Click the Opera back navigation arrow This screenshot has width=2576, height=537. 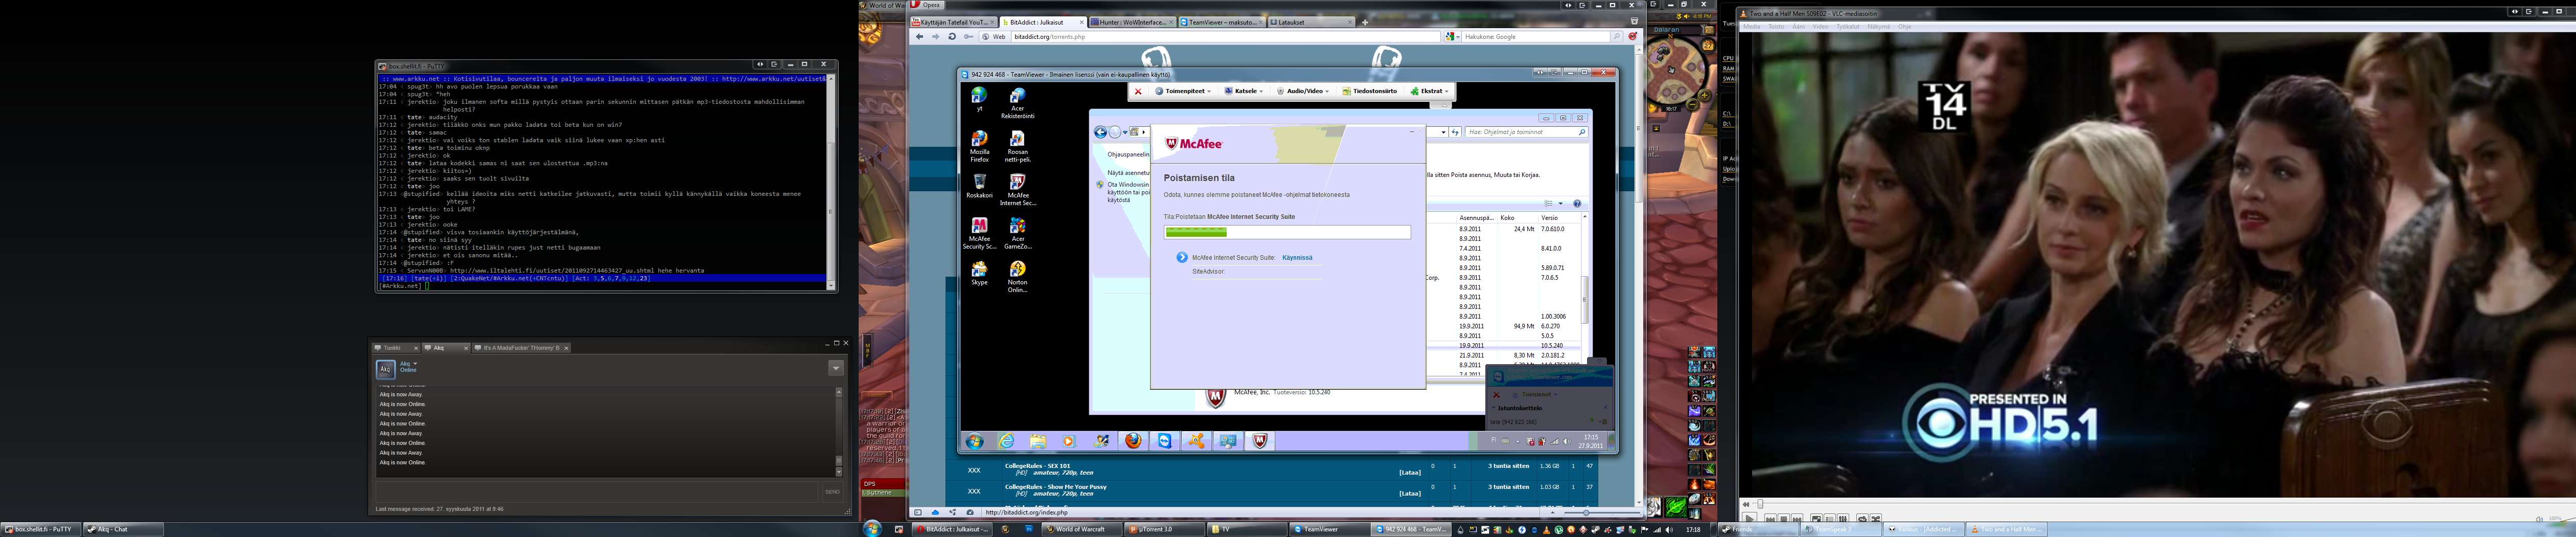[919, 37]
